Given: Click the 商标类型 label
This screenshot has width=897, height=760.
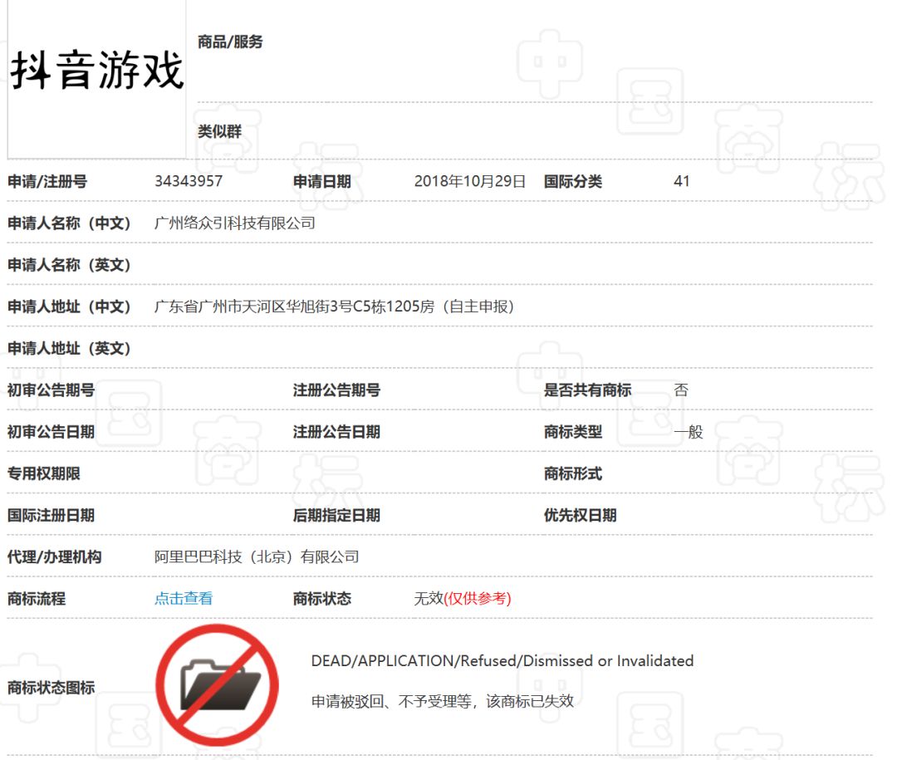Looking at the screenshot, I should coord(572,432).
